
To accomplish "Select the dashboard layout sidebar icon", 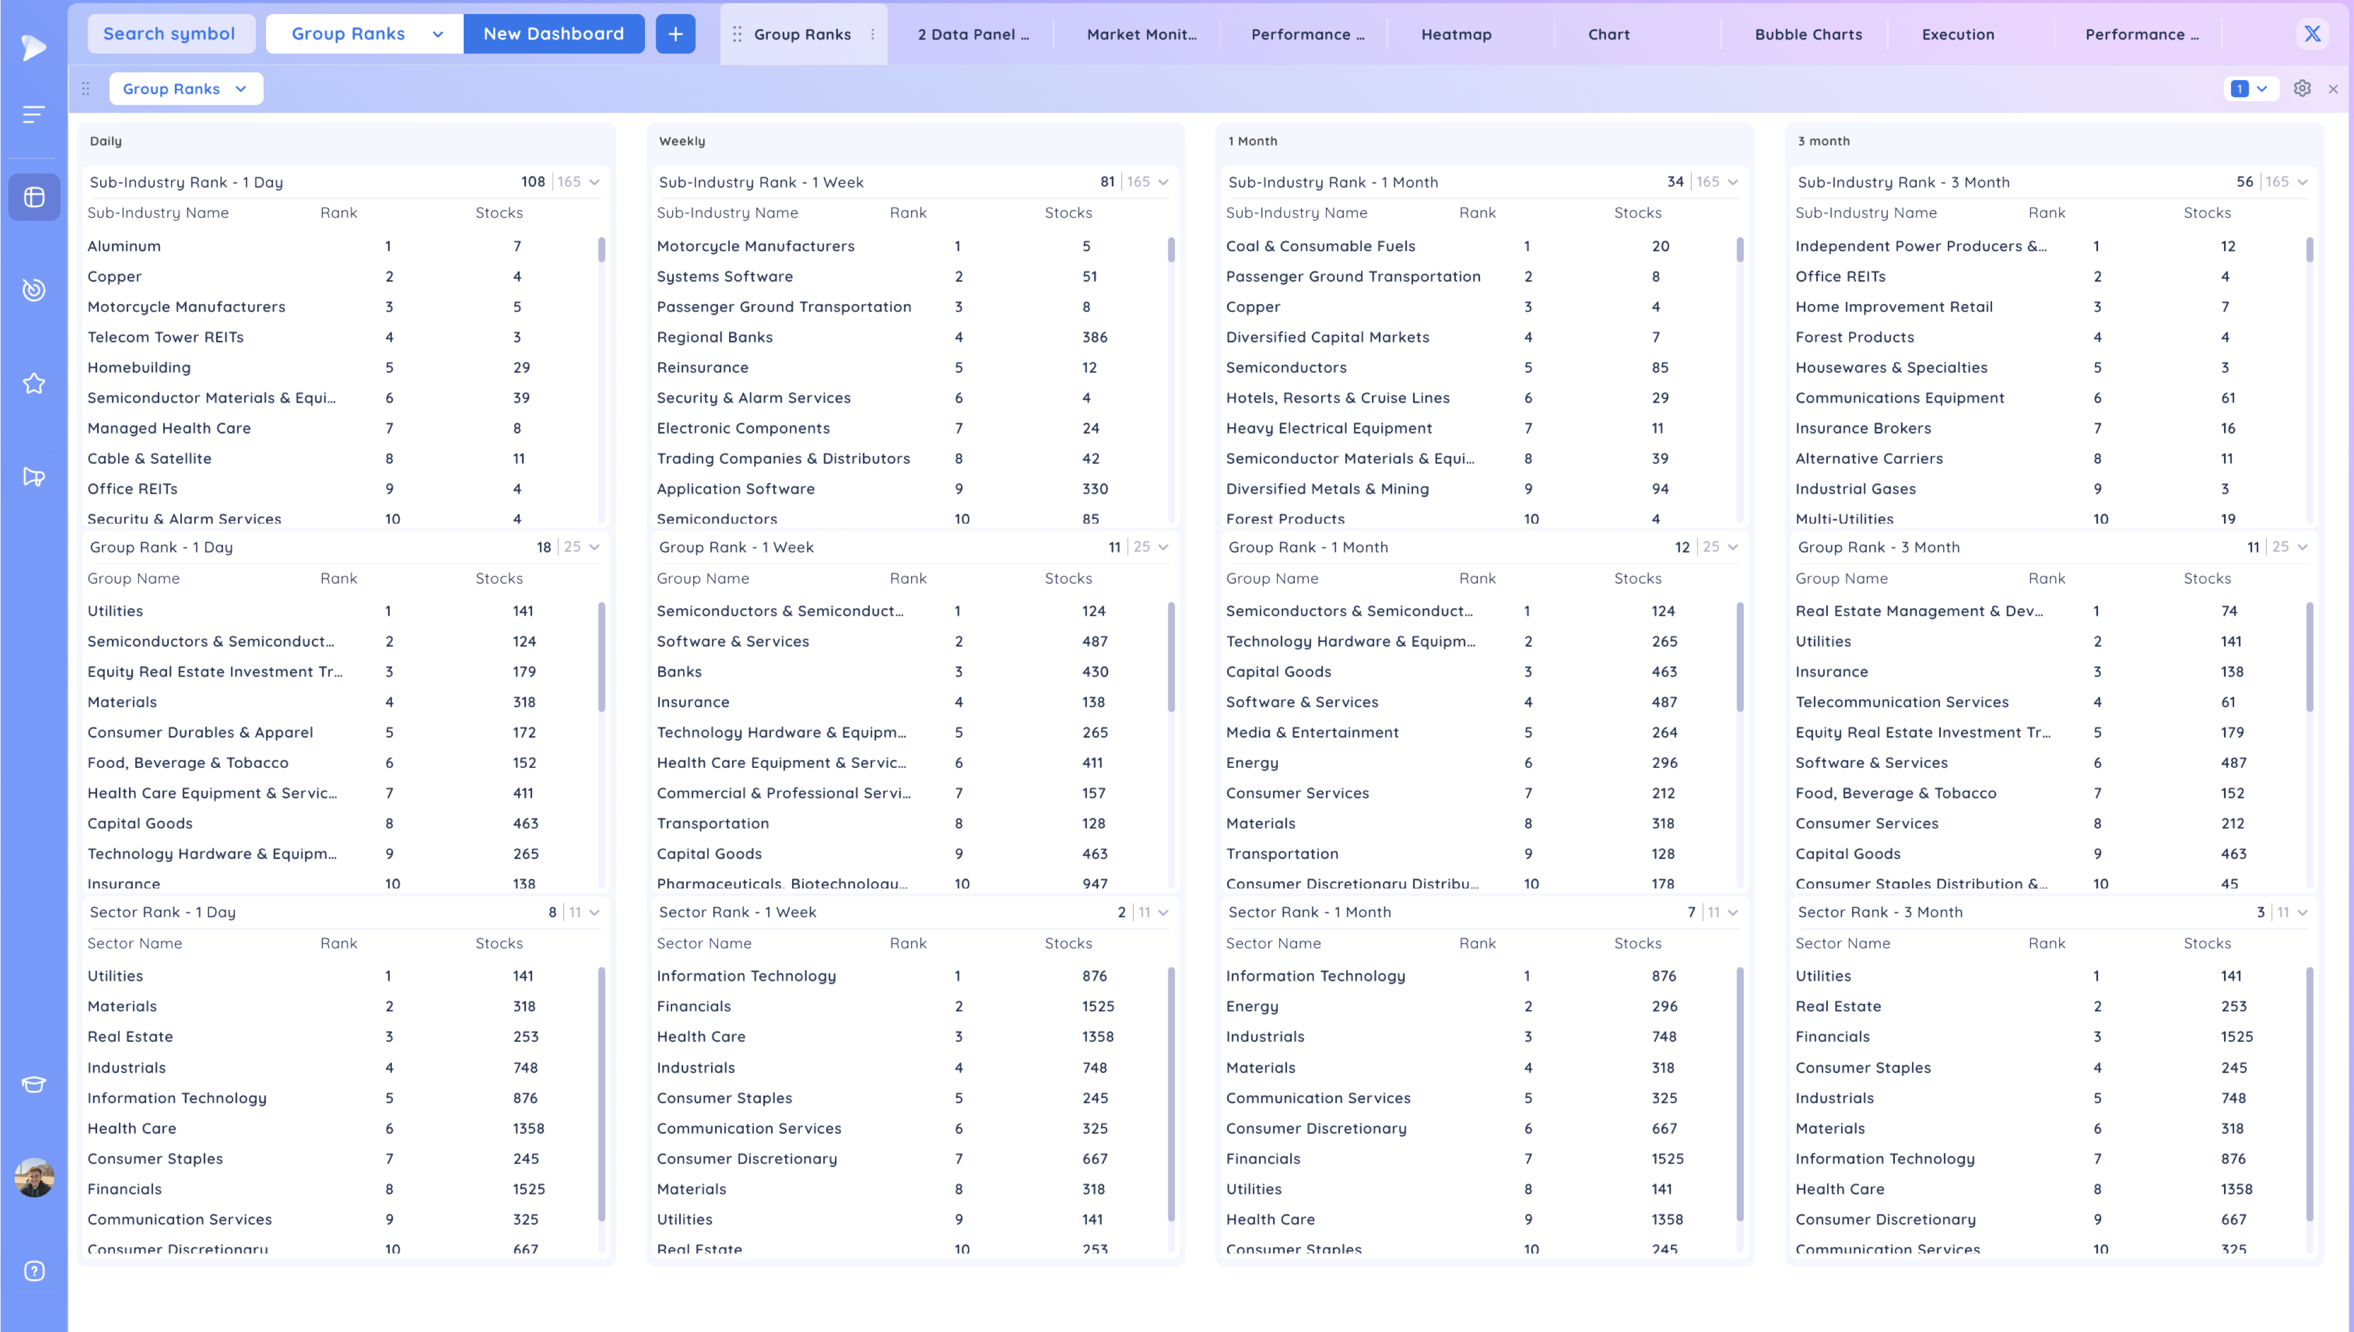I will point(34,197).
